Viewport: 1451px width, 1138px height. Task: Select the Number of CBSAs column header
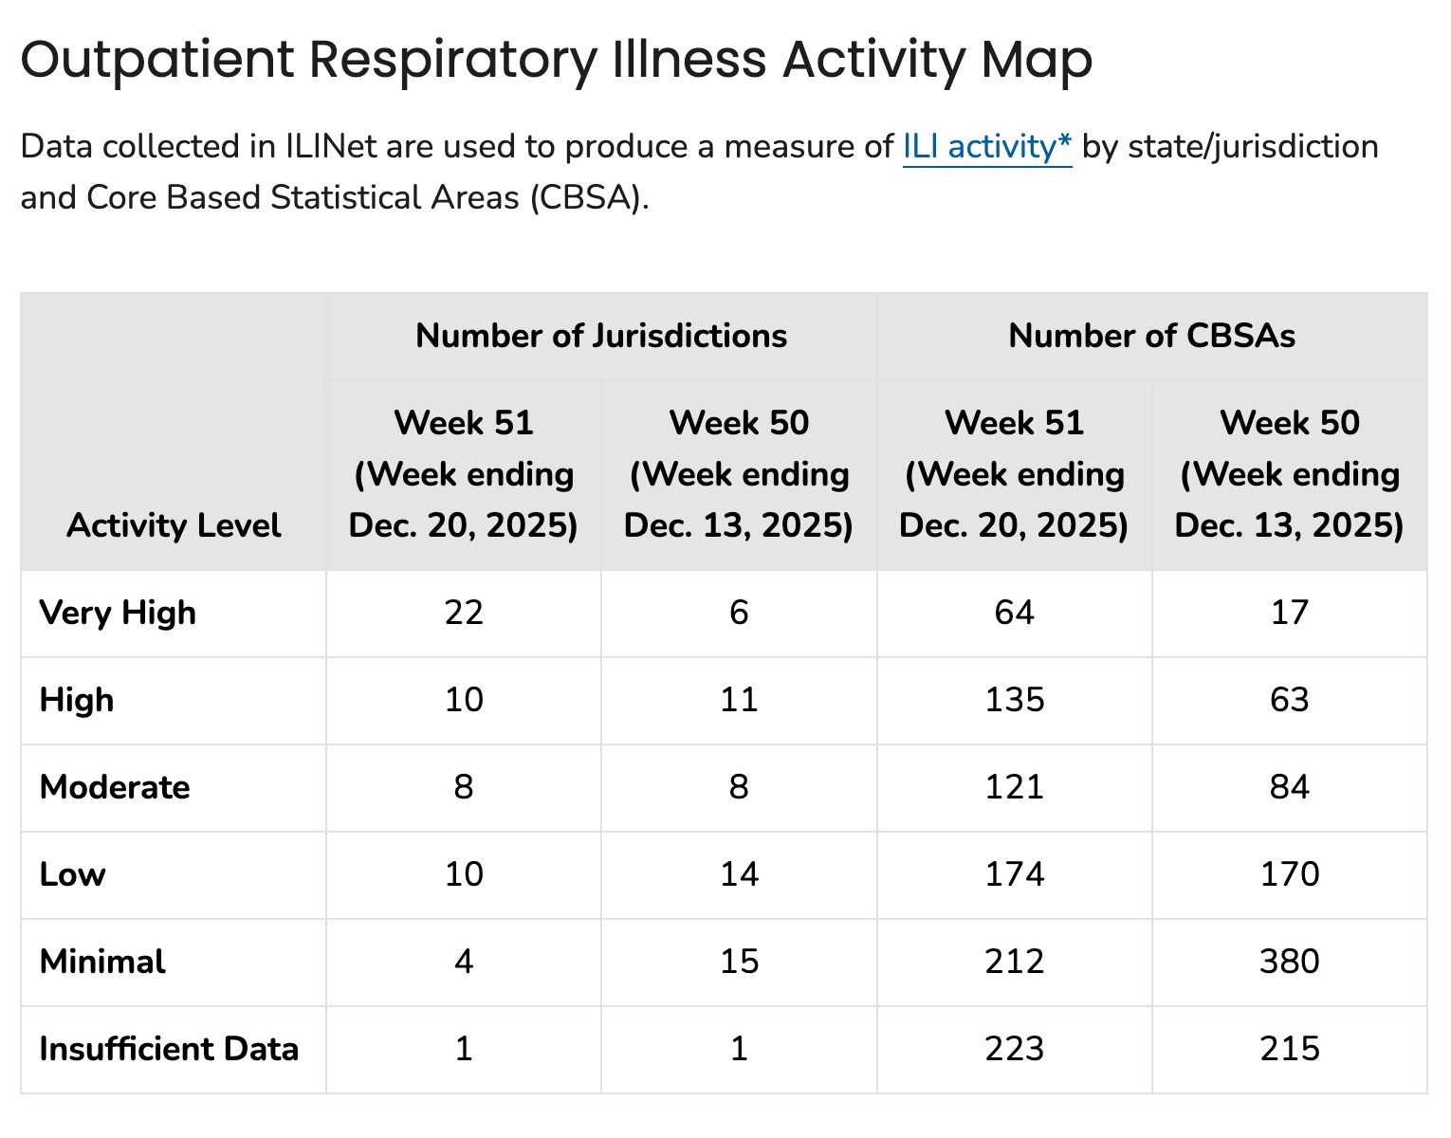[1151, 336]
